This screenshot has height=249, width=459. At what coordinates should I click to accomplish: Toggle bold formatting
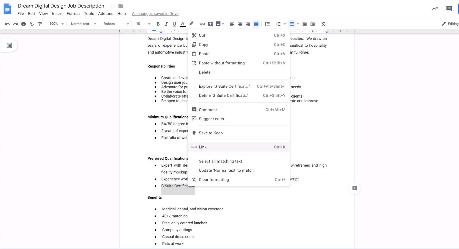click(x=158, y=24)
